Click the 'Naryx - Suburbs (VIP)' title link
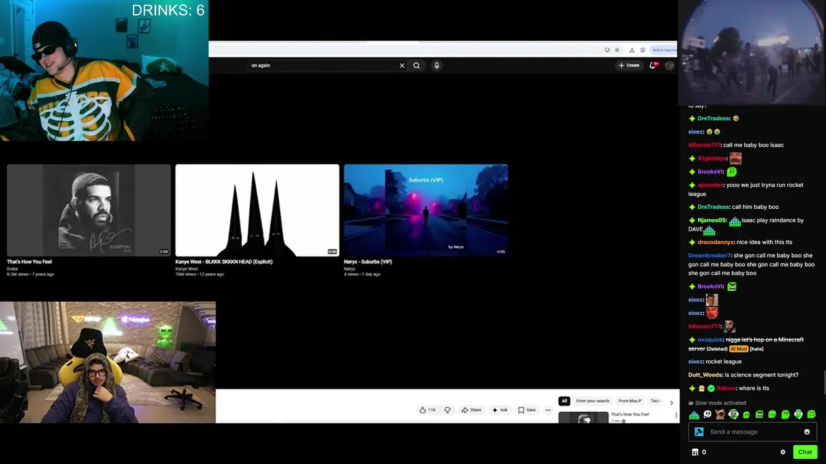 368,262
